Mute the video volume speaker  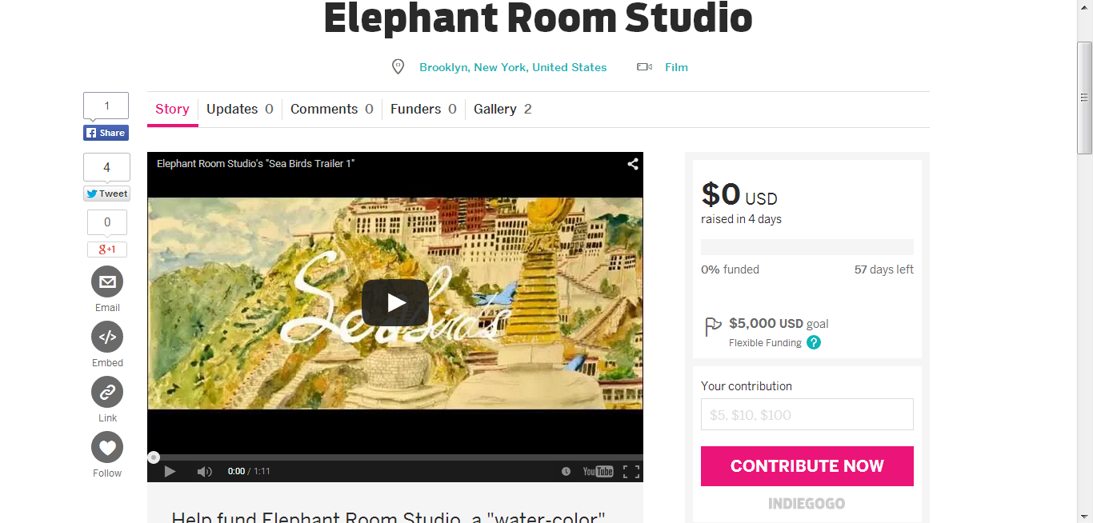pyautogui.click(x=204, y=472)
